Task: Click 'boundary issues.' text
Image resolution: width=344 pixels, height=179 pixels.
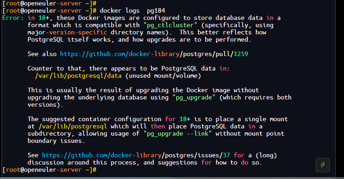Action: [56, 141]
